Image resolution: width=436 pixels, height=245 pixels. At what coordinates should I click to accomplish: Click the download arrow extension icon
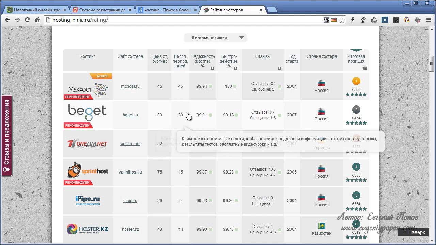(418, 20)
